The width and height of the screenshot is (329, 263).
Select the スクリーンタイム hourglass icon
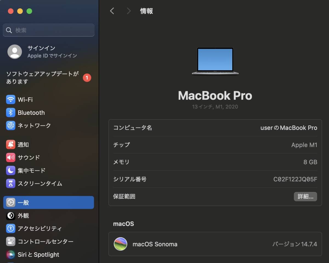point(11,183)
